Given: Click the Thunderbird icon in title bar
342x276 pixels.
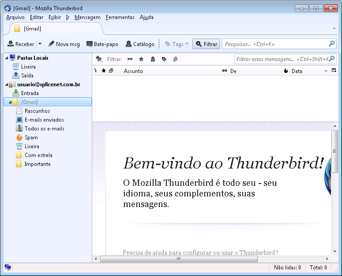Looking at the screenshot, I should 8,8.
